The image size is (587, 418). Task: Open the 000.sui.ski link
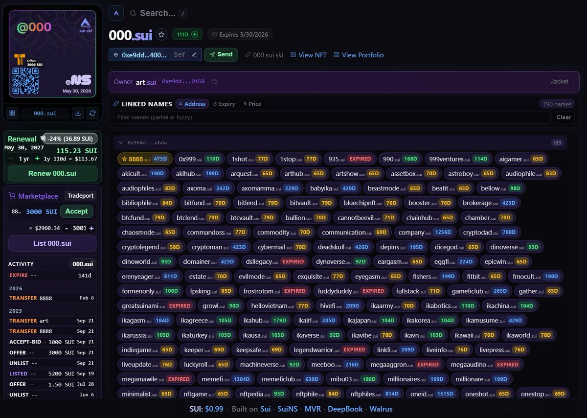(264, 55)
